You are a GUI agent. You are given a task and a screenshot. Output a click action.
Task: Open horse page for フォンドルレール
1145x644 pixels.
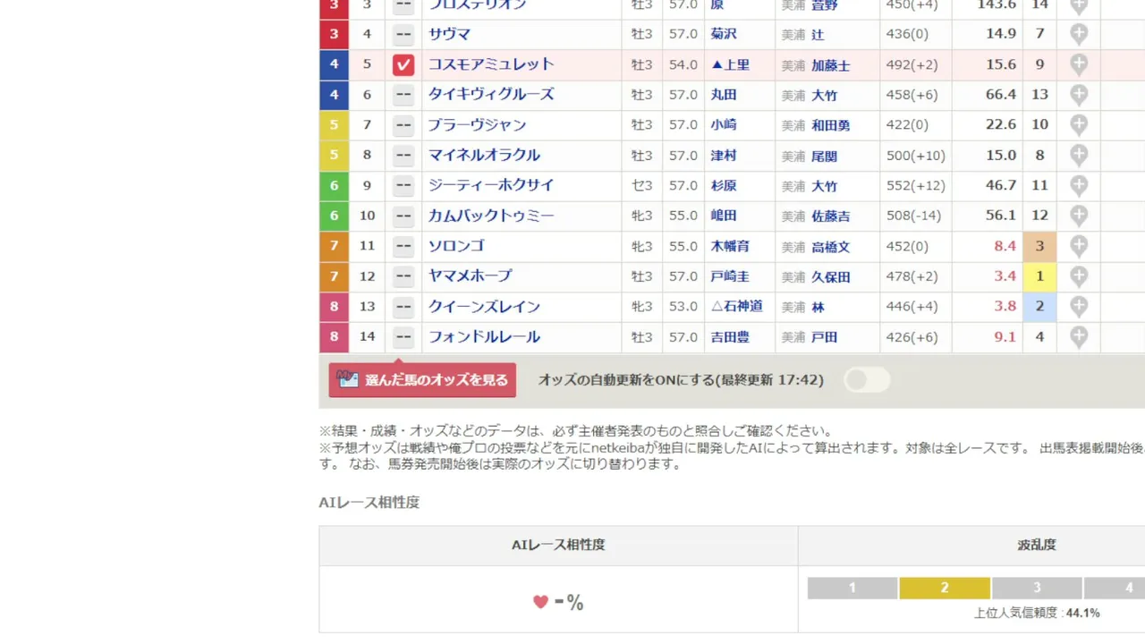(x=484, y=337)
